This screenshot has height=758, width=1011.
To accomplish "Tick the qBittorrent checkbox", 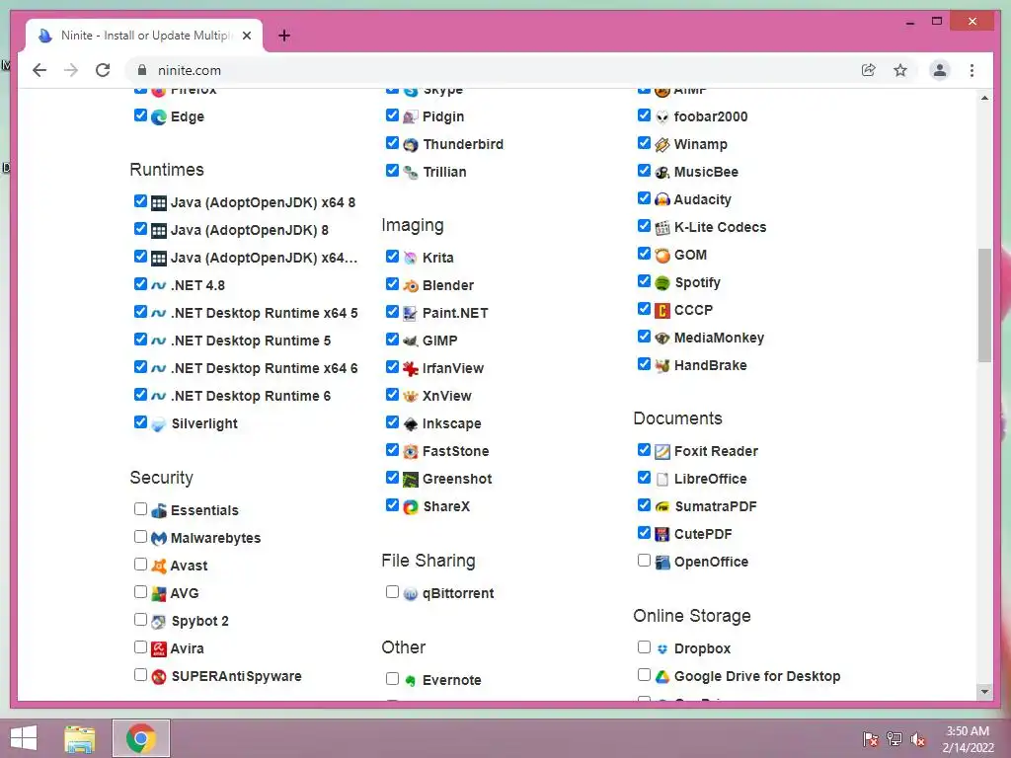I will coord(392,592).
